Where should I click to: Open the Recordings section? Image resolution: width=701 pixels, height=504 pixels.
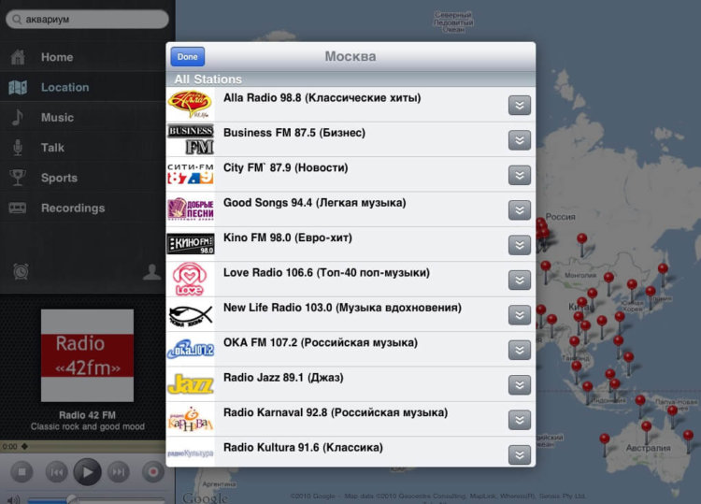[x=88, y=208]
